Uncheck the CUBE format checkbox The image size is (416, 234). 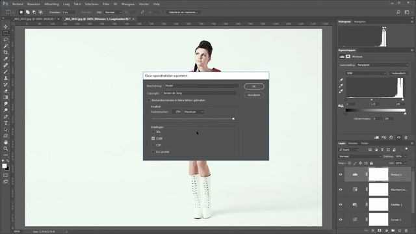[x=153, y=138]
